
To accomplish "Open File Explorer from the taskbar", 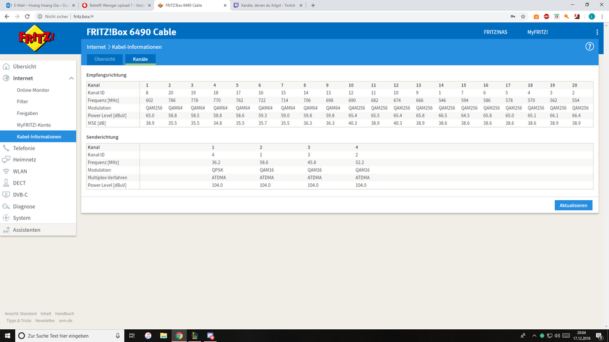I will click(163, 335).
